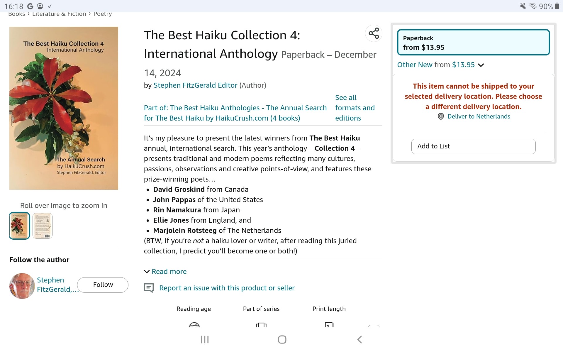The width and height of the screenshot is (563, 352).
Task: Open the Best Haiku Anthologies series link
Action: (x=235, y=113)
